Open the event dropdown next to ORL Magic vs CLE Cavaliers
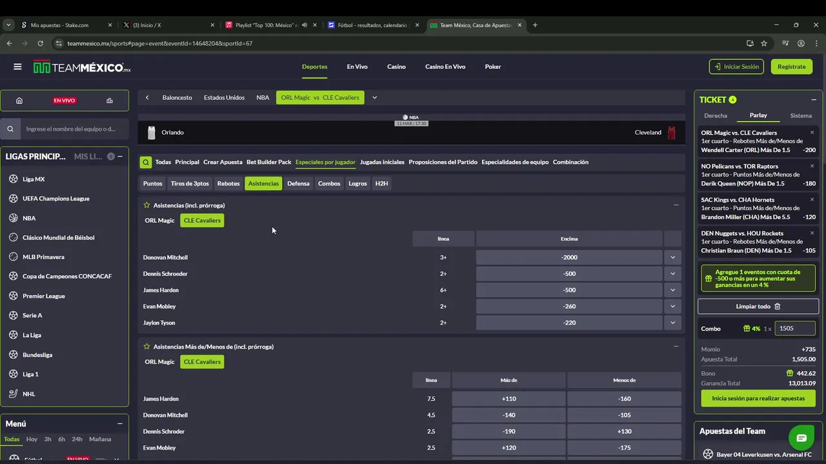Viewport: 826px width, 464px height. point(374,97)
